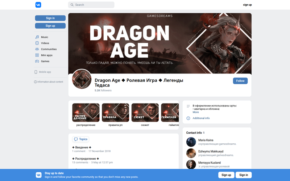Open the Введение topic
Viewport: 290px width, 181px height.
82,147
